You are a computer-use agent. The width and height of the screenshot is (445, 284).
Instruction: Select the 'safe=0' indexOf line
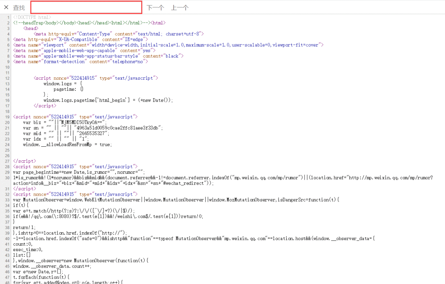pos(194,238)
